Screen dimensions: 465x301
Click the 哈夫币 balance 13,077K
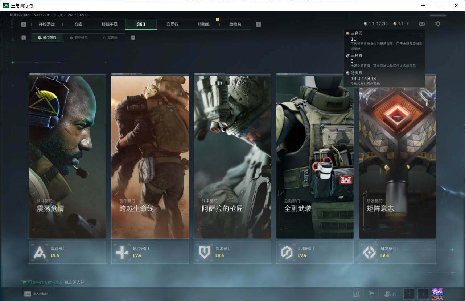coord(375,24)
